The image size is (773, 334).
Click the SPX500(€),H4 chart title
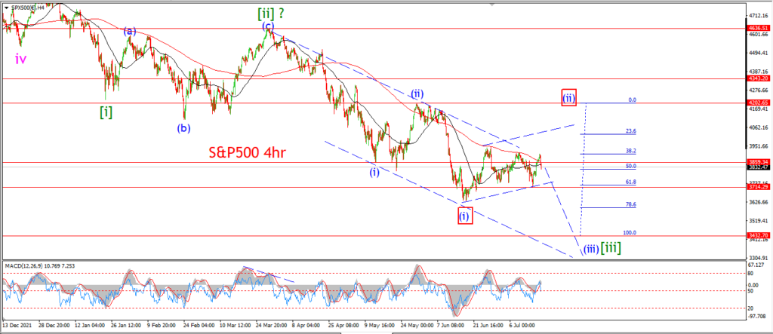26,8
